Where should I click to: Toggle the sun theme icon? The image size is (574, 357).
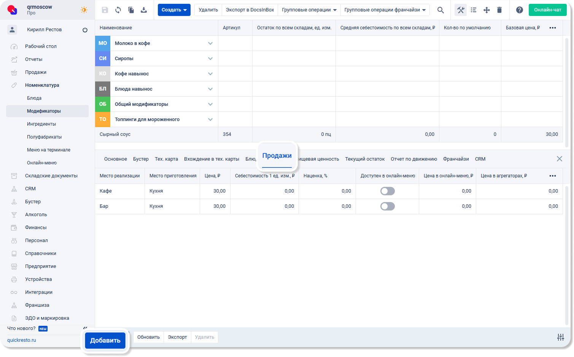(x=84, y=10)
